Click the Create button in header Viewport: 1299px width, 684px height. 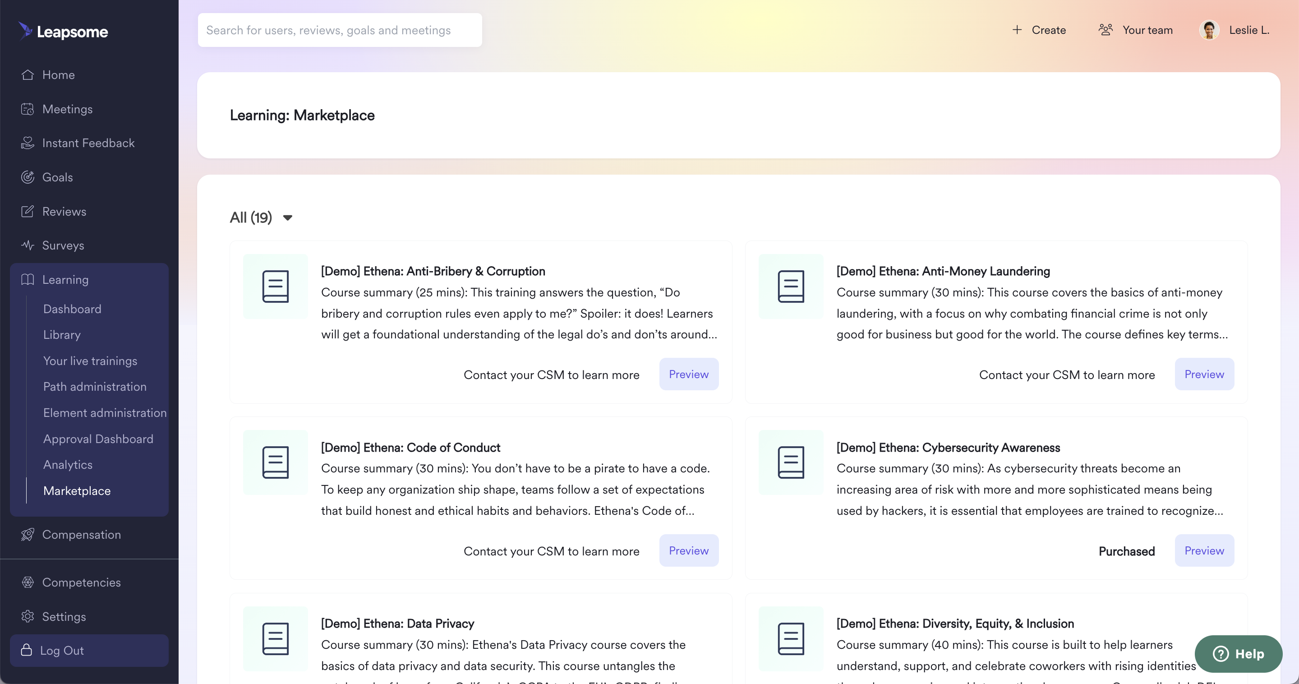[x=1039, y=30]
